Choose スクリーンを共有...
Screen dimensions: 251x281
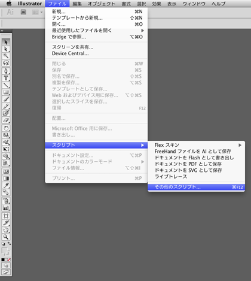tap(96, 47)
